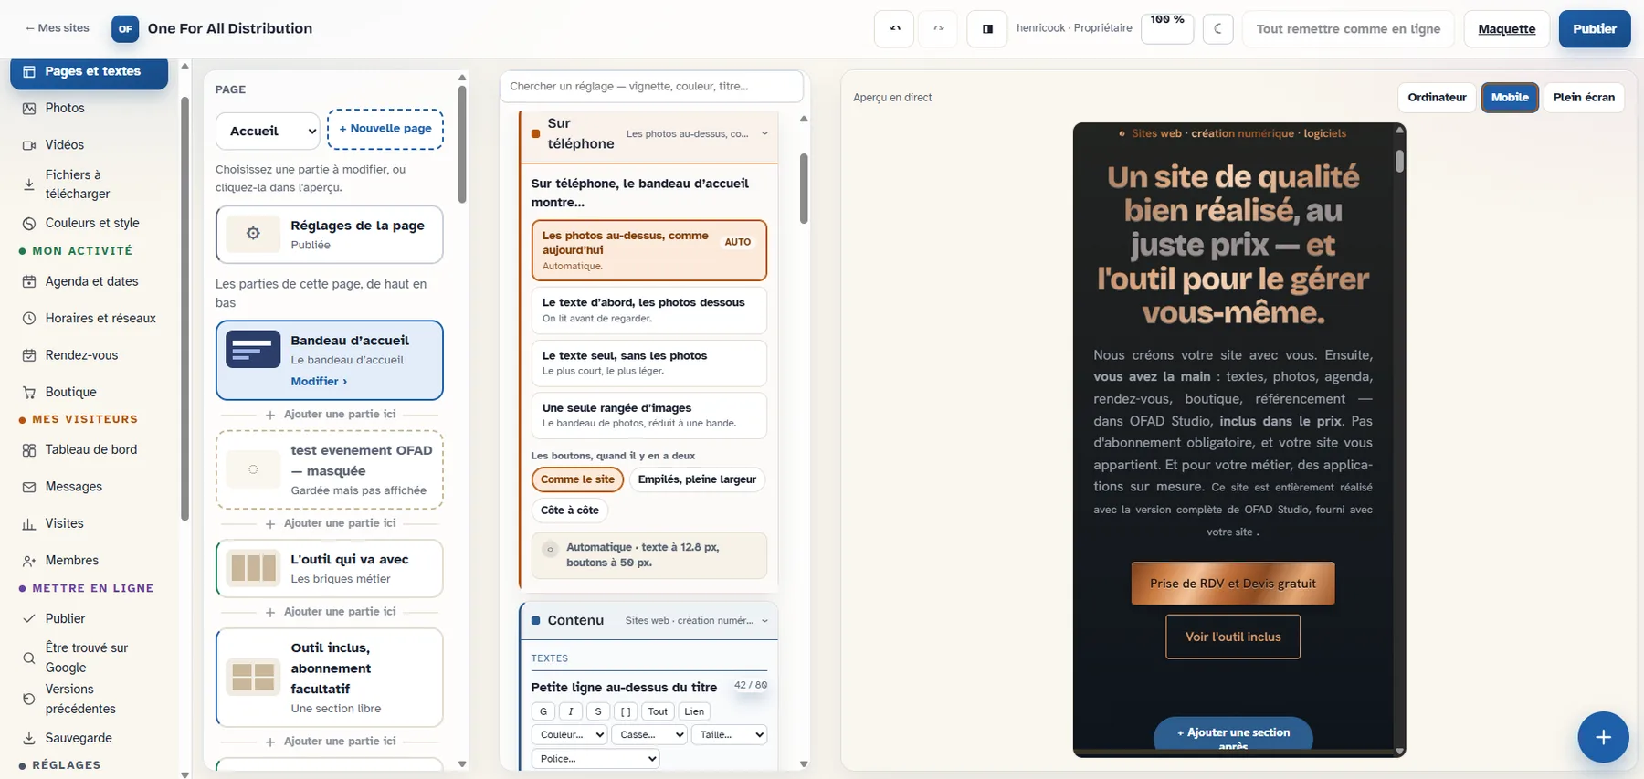Viewport: 1644px width, 779px height.
Task: Open Pages et textes in sidebar
Action: coord(90,72)
